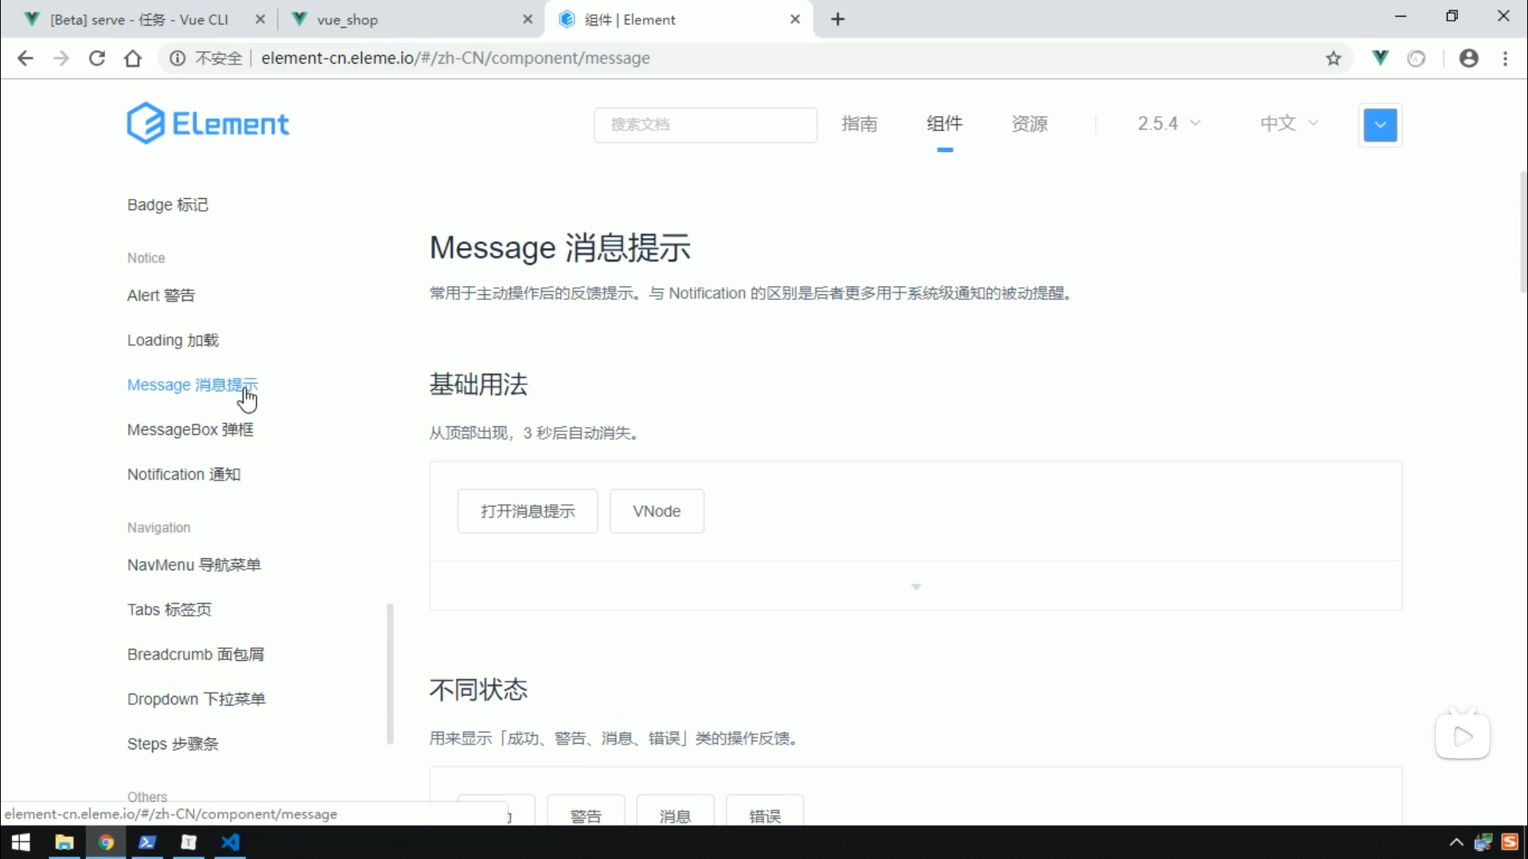The width and height of the screenshot is (1528, 859).
Task: Open MessageBox 弹框 in the sidebar
Action: click(190, 430)
